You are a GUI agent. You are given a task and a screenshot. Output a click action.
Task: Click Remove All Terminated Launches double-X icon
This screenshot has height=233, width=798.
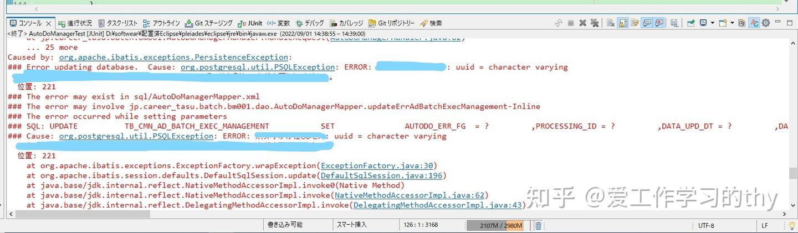pyautogui.click(x=595, y=23)
